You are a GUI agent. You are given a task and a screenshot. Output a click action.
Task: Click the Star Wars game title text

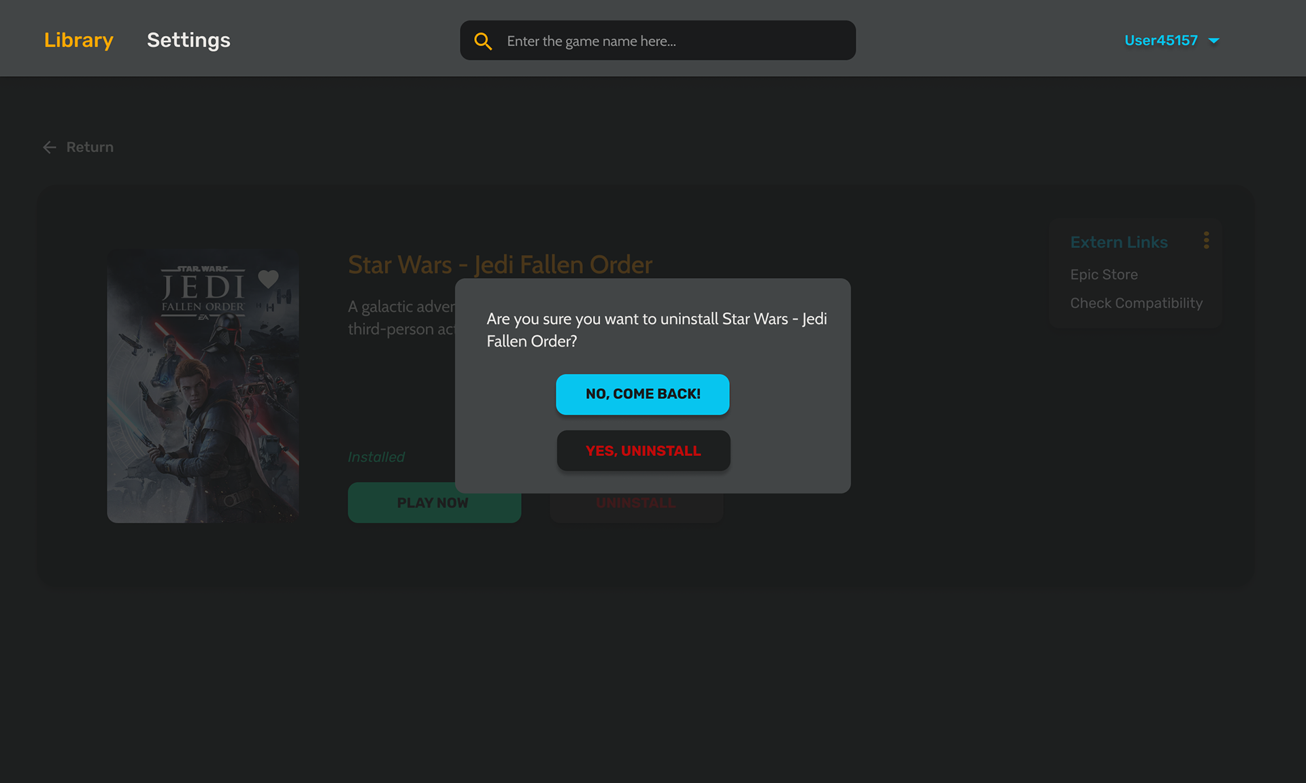[x=500, y=264]
